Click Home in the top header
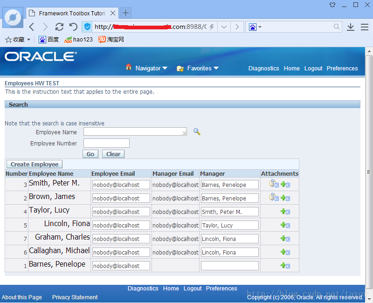373x303 pixels. tap(292, 69)
